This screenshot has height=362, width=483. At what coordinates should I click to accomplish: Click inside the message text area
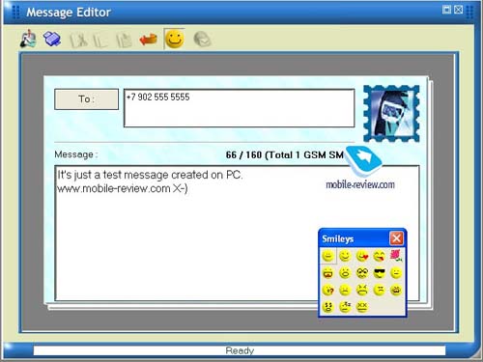(x=237, y=234)
